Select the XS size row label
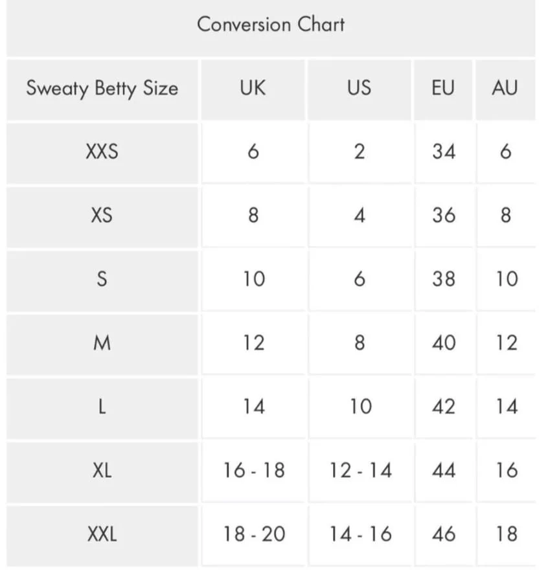Image resolution: width=550 pixels, height=577 pixels. coord(102,215)
